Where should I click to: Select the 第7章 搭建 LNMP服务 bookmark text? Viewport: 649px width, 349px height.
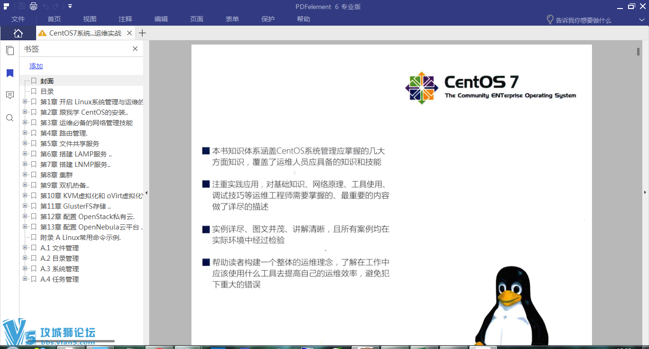[75, 165]
